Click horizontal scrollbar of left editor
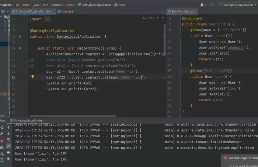The width and height of the screenshot is (258, 167). 73,116
